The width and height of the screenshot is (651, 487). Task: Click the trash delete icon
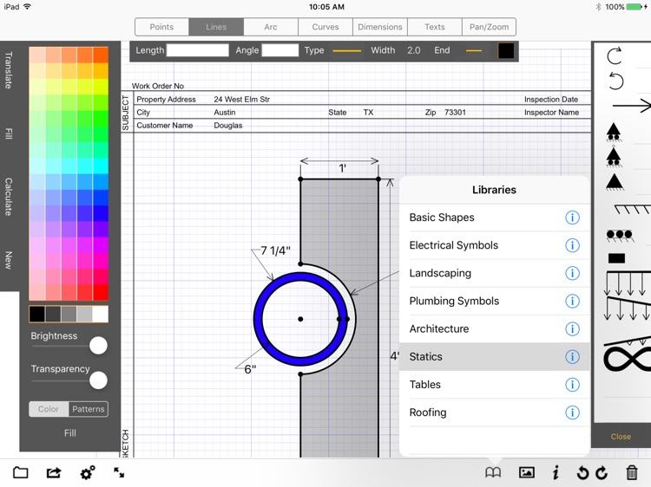(x=631, y=472)
